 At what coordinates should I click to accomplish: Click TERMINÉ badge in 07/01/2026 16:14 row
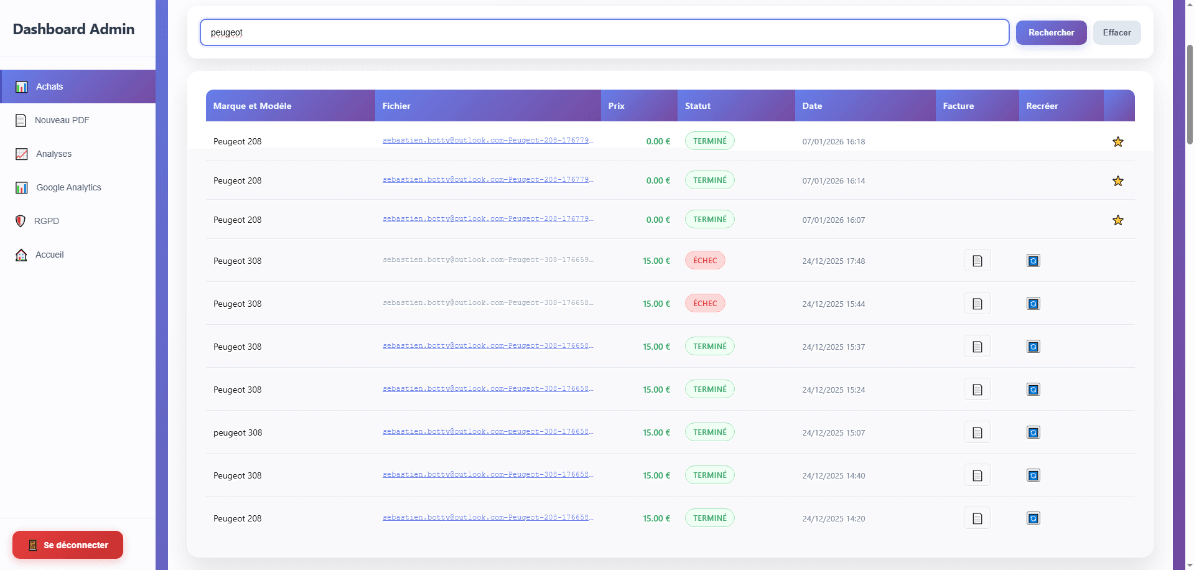click(x=710, y=180)
